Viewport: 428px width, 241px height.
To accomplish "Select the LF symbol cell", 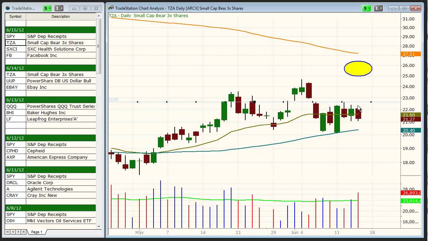I will coord(15,119).
